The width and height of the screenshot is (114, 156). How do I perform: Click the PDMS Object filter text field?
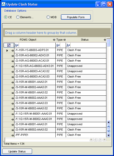point(37,45)
